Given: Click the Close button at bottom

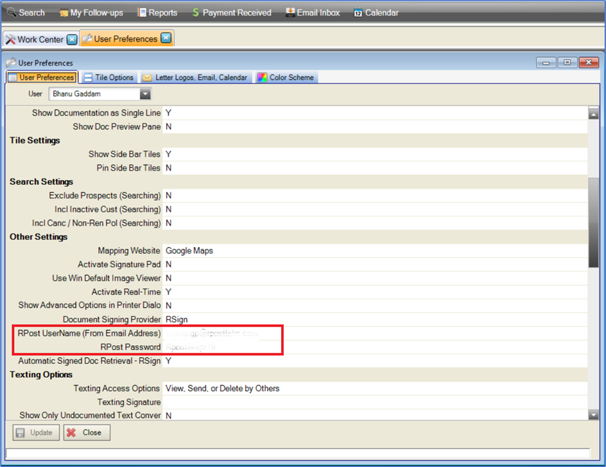Looking at the screenshot, I should point(86,432).
